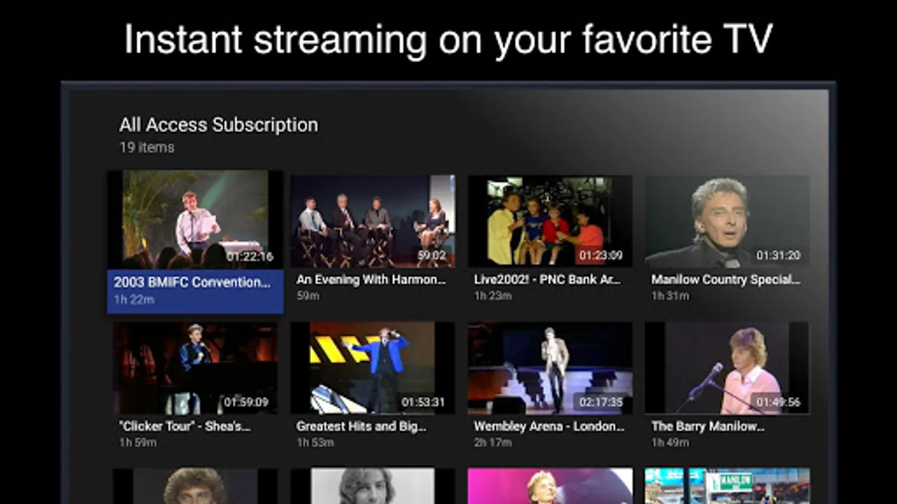Click the "01:53:31" timestamp overlay
Viewport: 897px width, 504px height.
point(423,402)
